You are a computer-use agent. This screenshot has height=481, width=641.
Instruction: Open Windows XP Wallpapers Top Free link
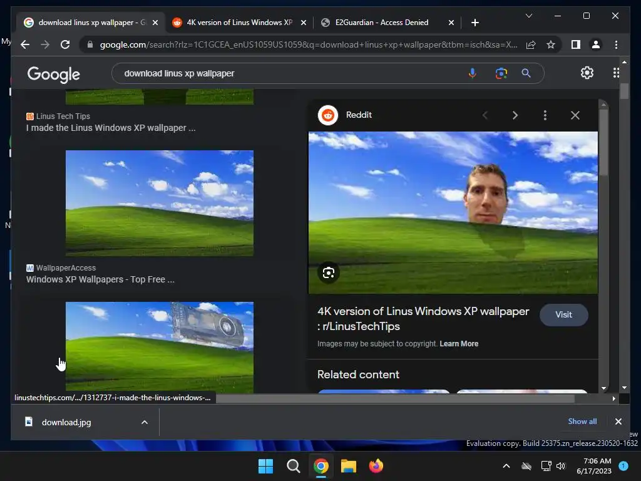100,279
